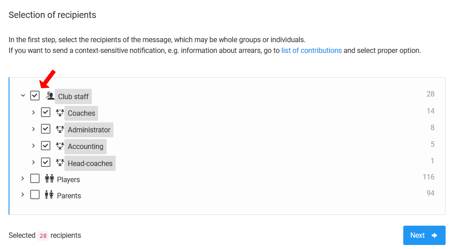Collapse the Club staff tree node

click(x=23, y=96)
